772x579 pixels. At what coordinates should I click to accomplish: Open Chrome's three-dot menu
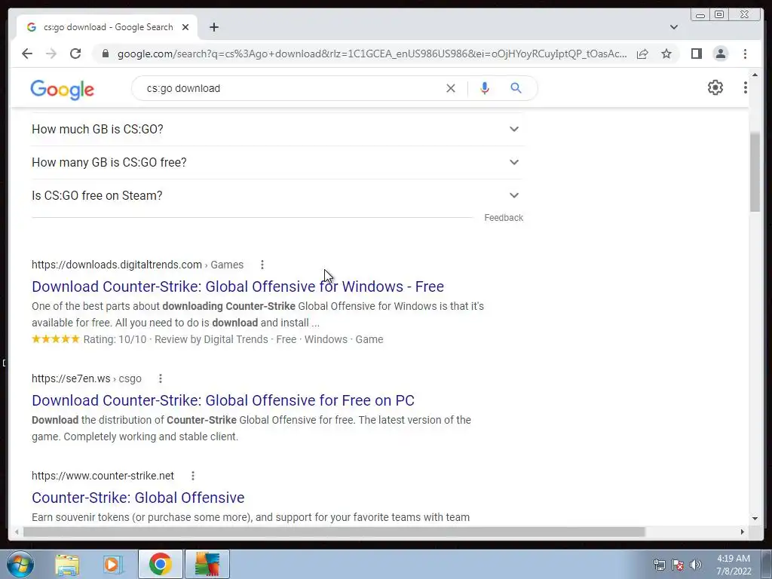pyautogui.click(x=745, y=54)
